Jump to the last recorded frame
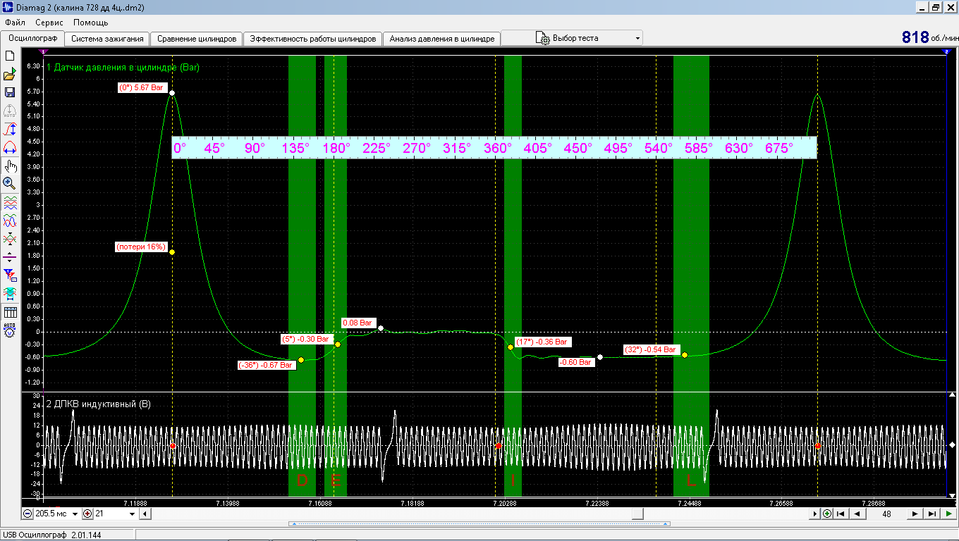This screenshot has height=541, width=959. (932, 514)
